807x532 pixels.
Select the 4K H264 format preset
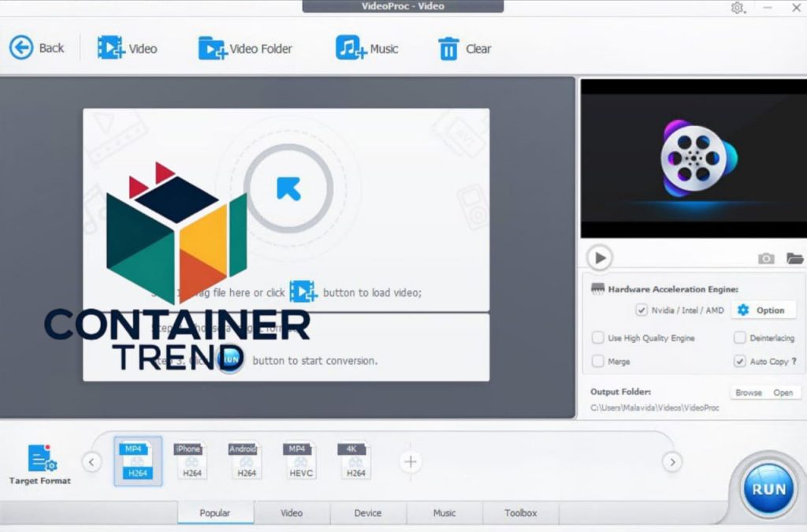coord(355,461)
